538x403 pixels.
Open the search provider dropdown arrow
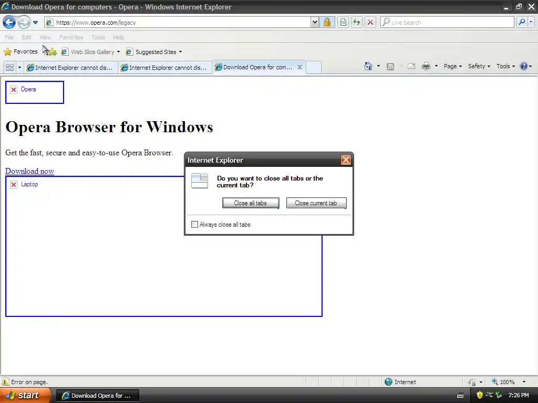(x=531, y=22)
